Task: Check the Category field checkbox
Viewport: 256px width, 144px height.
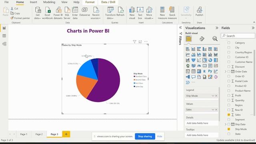Action: point(229,43)
